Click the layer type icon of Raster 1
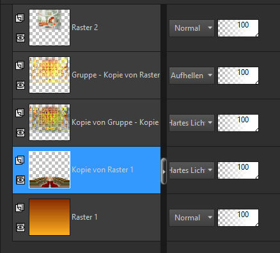The height and width of the screenshot is (253, 280). click(x=20, y=208)
